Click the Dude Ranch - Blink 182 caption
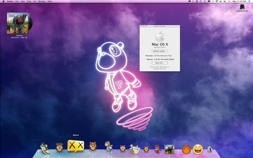This screenshot has height=158, width=253. (19, 38)
